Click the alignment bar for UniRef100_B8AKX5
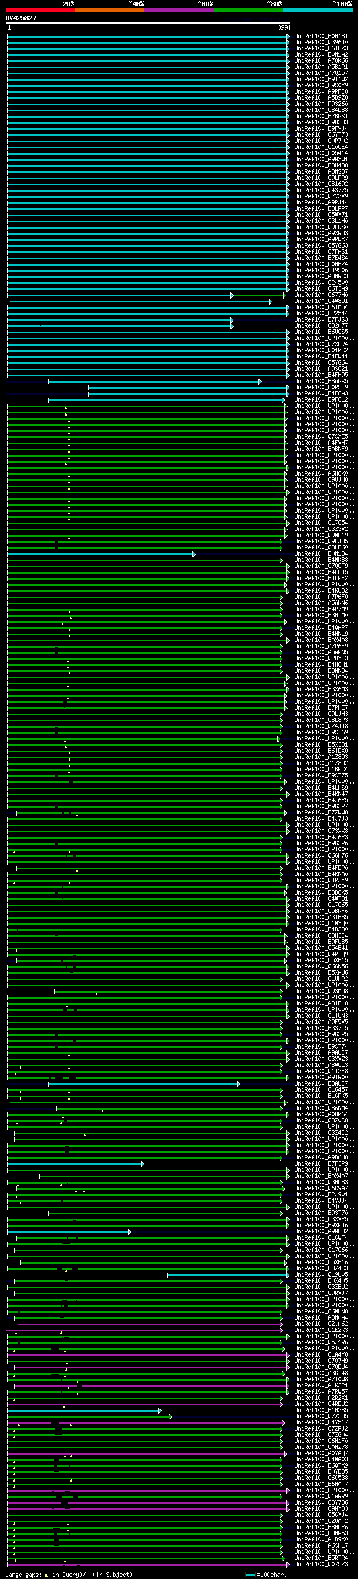 (155, 382)
